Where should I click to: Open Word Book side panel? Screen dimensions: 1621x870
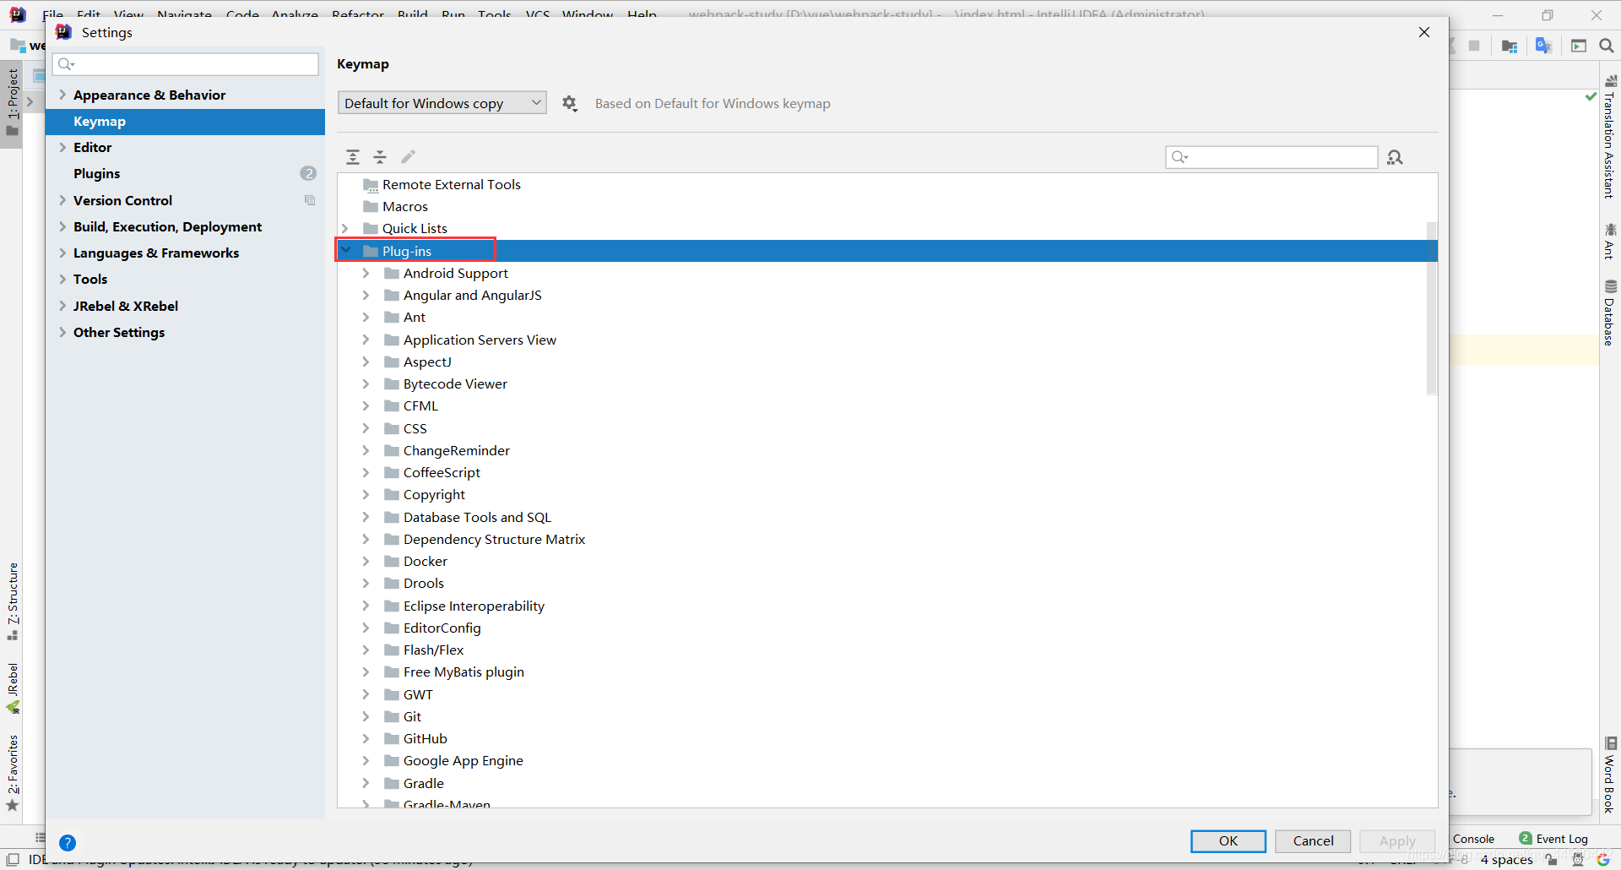pyautogui.click(x=1610, y=775)
